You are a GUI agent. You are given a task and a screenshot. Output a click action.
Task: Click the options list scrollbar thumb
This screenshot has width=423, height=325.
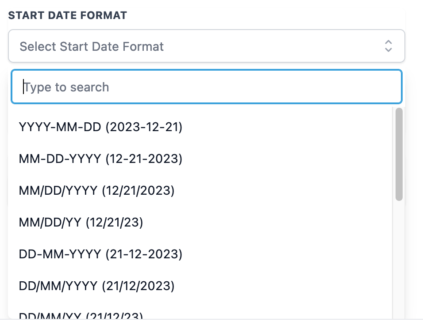click(399, 154)
